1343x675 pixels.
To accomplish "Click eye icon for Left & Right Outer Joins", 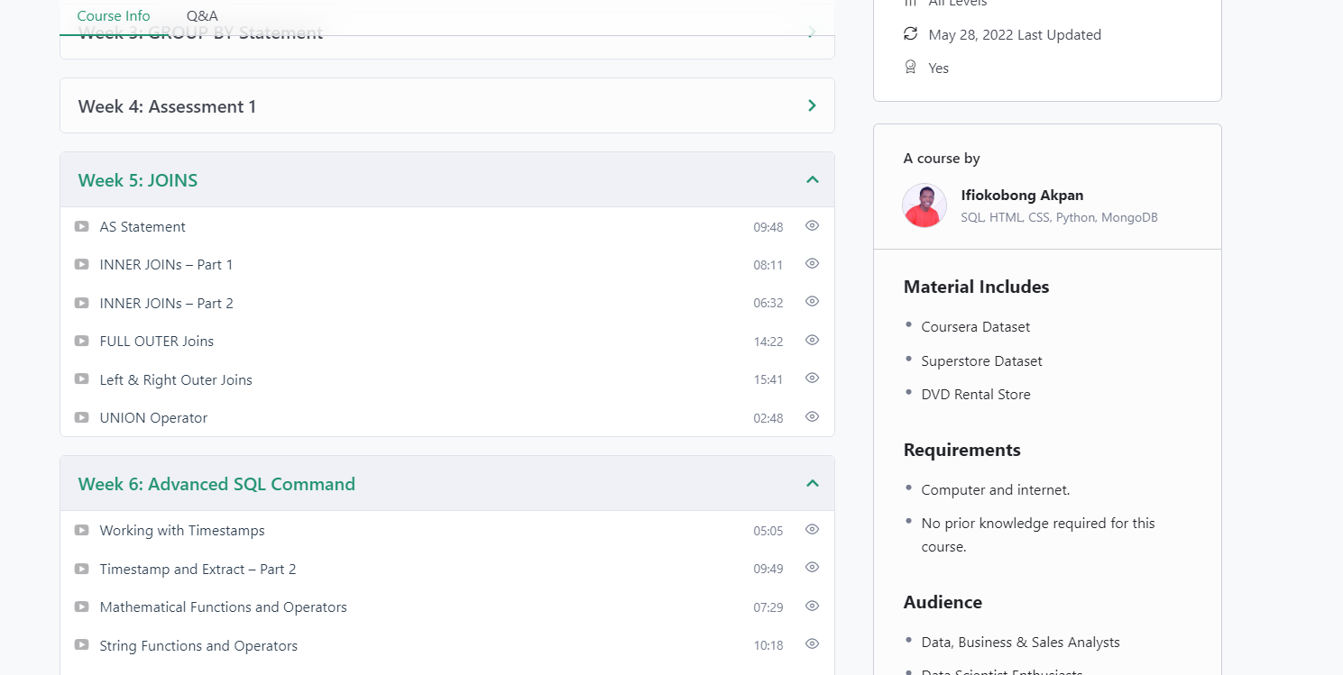I will [x=812, y=379].
